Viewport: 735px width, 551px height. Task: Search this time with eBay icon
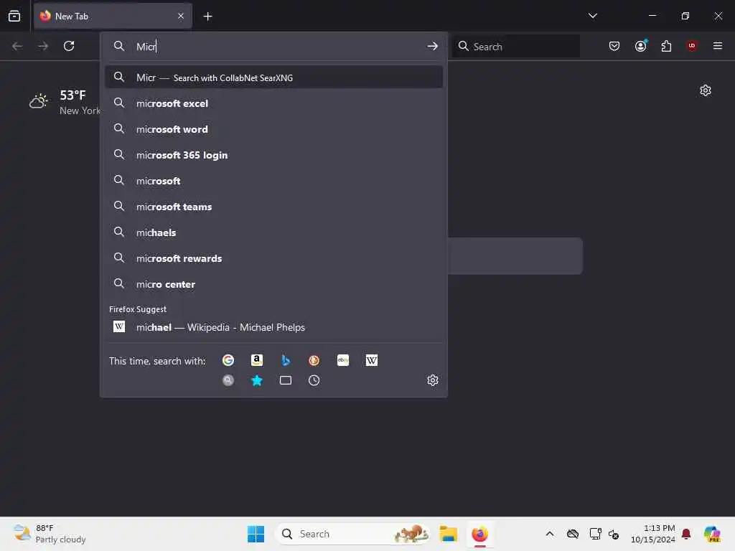click(x=343, y=360)
